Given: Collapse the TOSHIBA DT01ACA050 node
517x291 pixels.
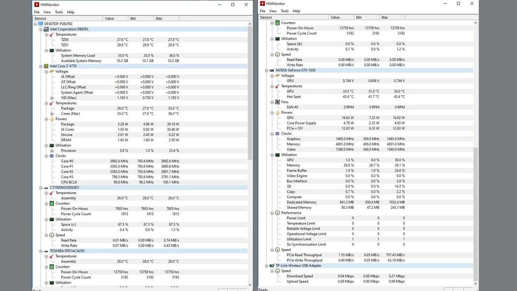Looking at the screenshot, I should [41, 251].
